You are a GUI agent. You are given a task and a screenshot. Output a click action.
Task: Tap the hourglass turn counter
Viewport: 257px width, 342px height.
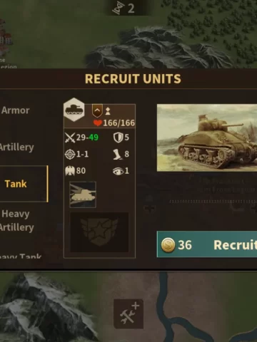point(124,8)
